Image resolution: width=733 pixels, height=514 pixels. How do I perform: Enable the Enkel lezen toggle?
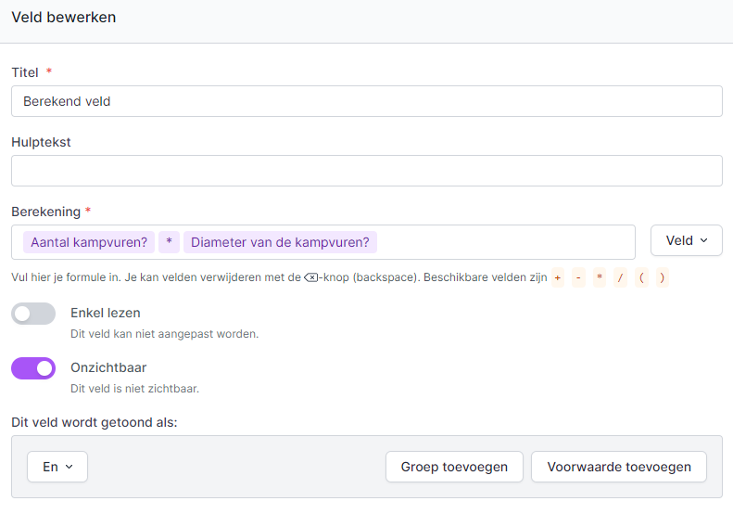point(33,314)
